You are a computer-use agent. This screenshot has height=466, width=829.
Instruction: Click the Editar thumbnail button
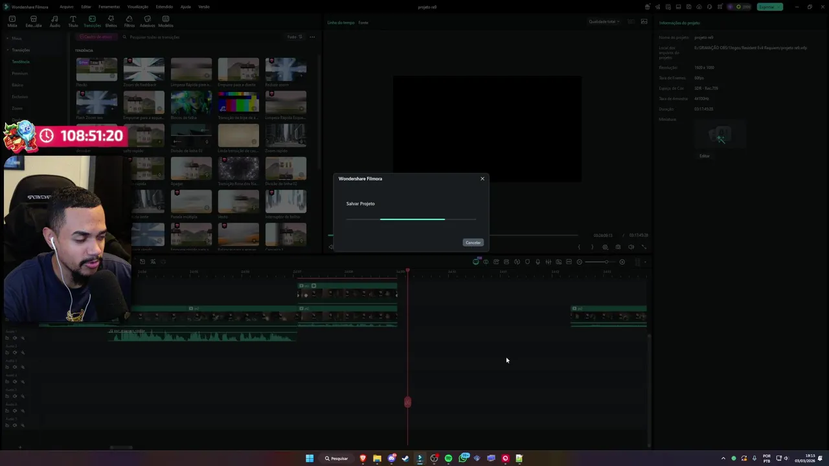pyautogui.click(x=704, y=156)
